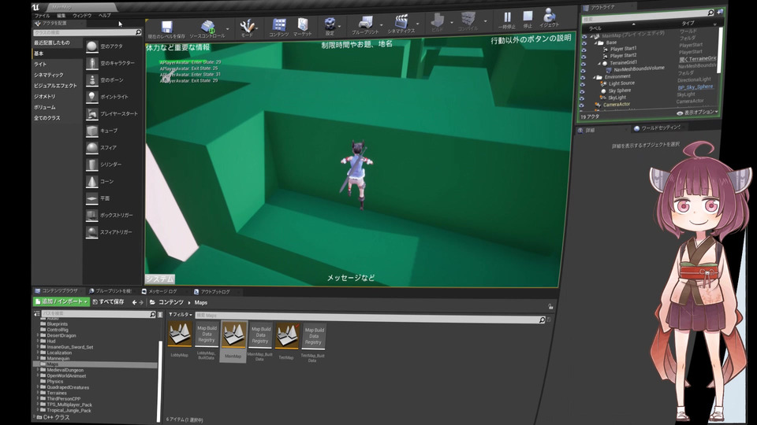The image size is (757, 425).
Task: Toggle visibility eye for SkyLight
Action: click(x=582, y=98)
